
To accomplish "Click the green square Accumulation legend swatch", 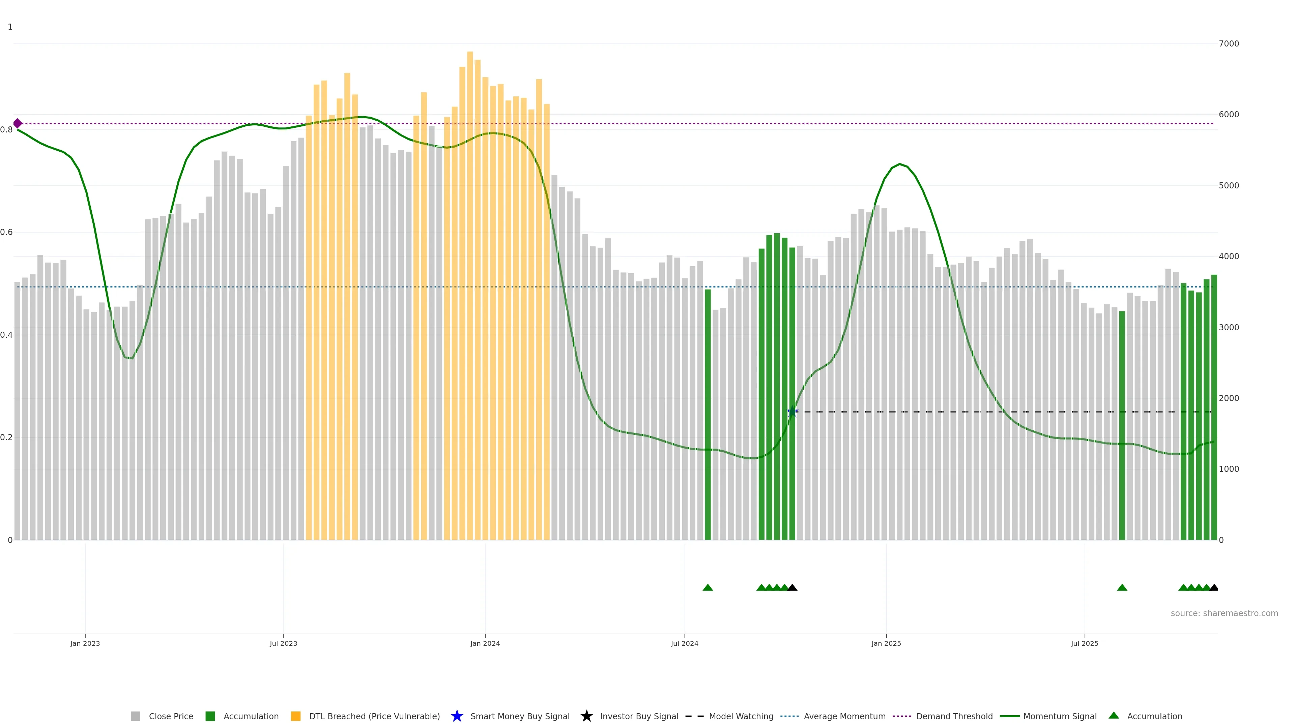I will pos(210,716).
